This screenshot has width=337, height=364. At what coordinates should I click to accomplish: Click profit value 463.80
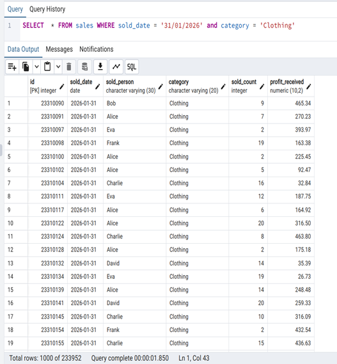[x=291, y=237]
